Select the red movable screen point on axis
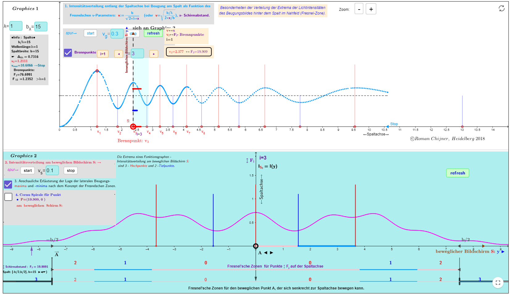 (x=133, y=127)
